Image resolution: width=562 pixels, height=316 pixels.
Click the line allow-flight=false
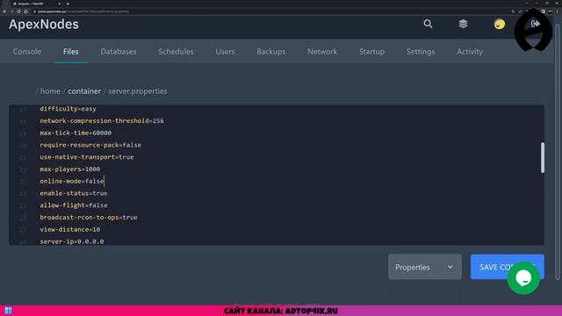click(x=74, y=205)
